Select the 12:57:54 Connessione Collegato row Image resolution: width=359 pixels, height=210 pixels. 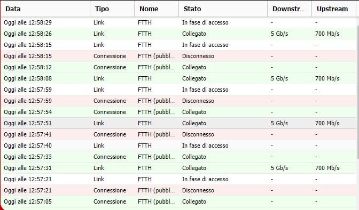coord(178,112)
